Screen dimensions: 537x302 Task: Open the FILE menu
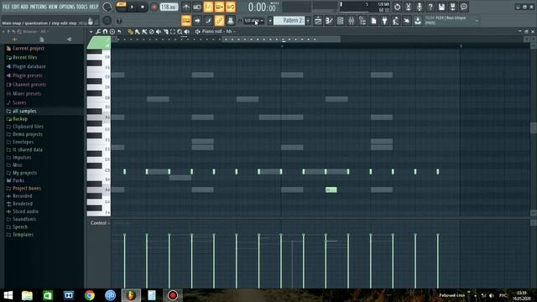6,7
